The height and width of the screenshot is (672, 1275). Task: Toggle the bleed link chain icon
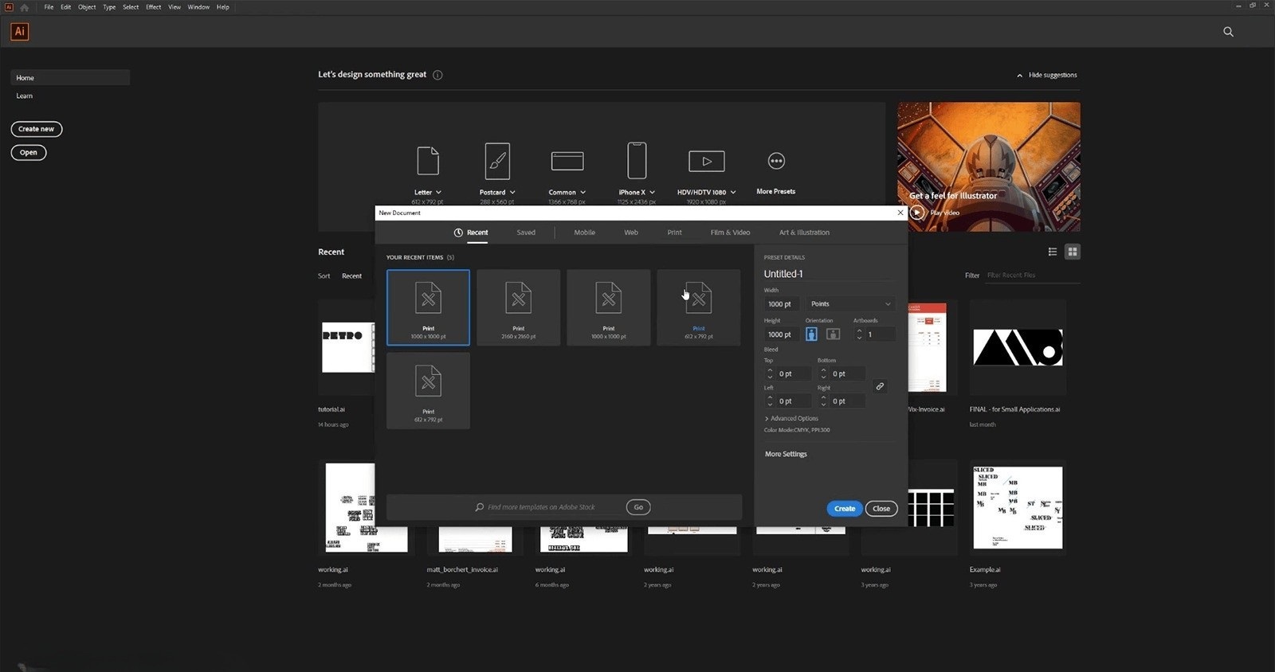pos(880,386)
